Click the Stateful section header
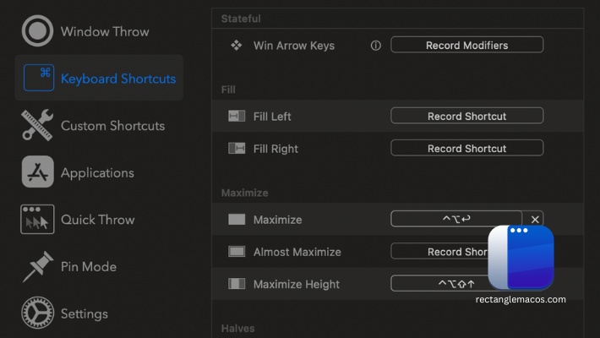 pyautogui.click(x=241, y=19)
